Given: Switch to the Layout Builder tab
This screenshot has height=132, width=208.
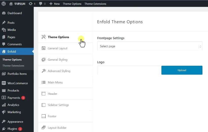Looking at the screenshot, I should click(x=66, y=127).
